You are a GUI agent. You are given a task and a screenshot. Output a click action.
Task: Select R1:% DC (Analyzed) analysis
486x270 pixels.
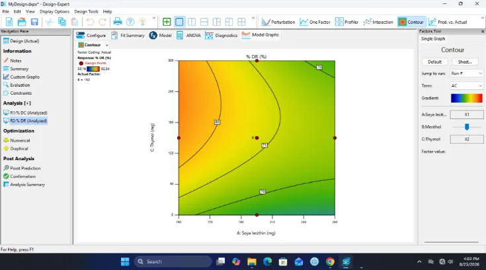click(25, 112)
